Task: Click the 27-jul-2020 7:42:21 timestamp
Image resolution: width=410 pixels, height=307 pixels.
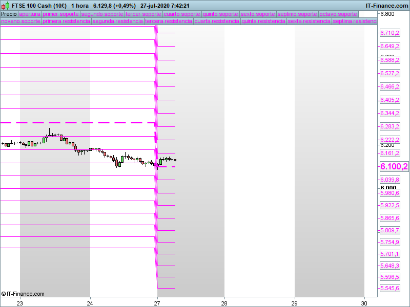Action: [165, 6]
